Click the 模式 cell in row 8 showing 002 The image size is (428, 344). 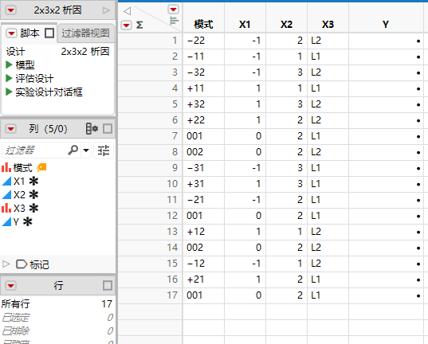pos(203,152)
